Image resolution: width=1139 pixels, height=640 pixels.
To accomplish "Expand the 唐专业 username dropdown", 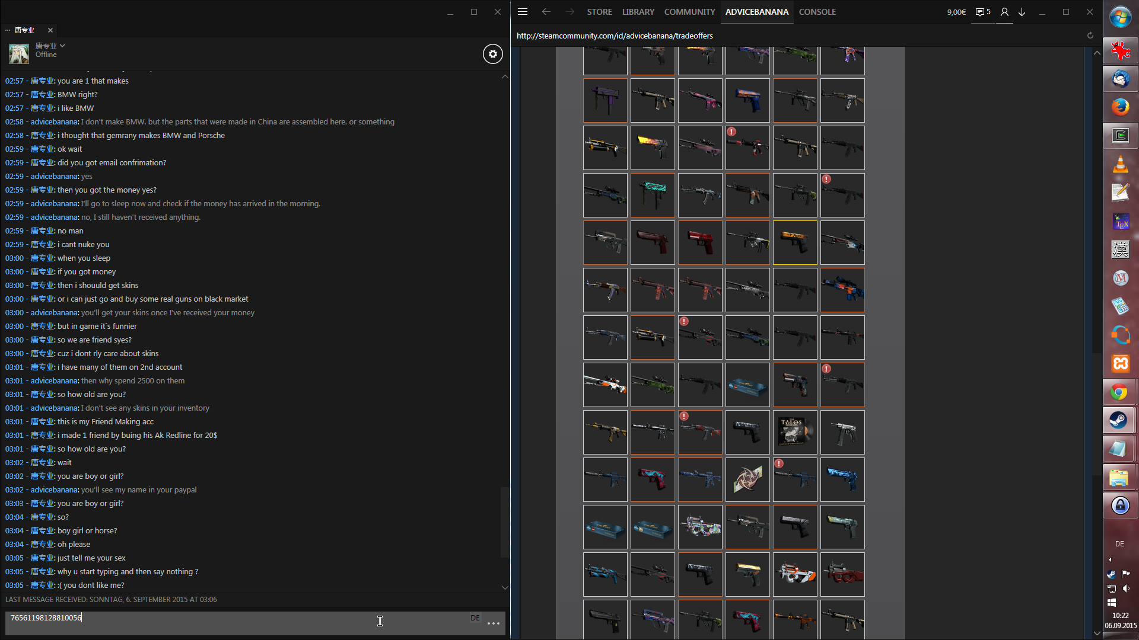I will [62, 46].
